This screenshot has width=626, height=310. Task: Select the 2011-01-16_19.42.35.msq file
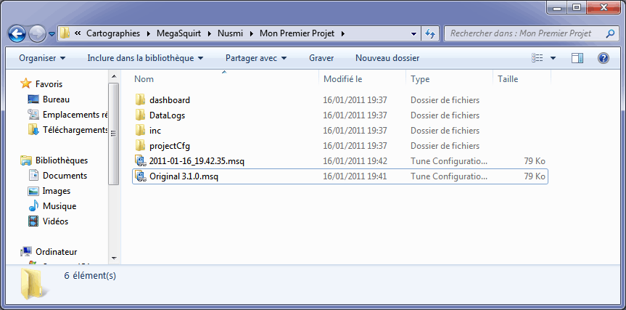(196, 161)
